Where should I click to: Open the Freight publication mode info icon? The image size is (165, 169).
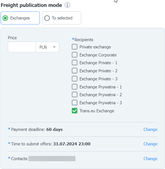67,5
